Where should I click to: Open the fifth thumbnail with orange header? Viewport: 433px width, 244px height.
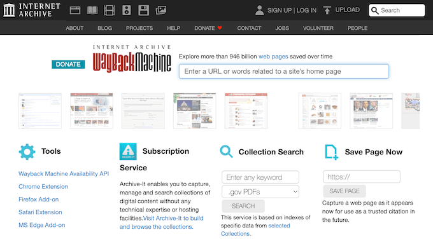246,111
